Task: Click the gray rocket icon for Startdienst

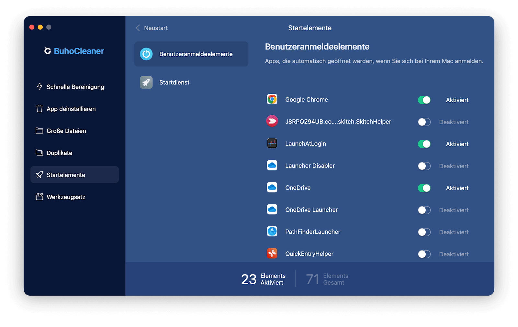Action: tap(146, 82)
